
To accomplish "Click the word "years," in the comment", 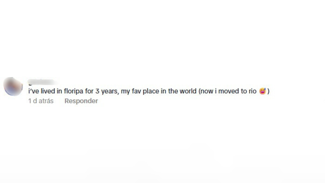I will tap(110, 91).
